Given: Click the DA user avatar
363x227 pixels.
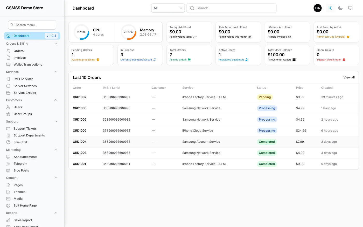Looking at the screenshot, I should (318, 8).
